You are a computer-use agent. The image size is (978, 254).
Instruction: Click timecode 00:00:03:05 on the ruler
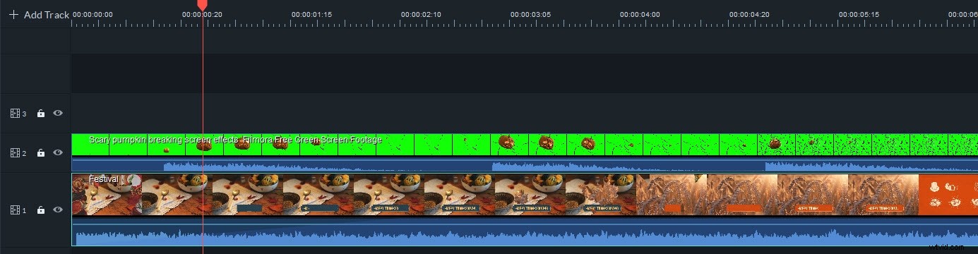(530, 14)
